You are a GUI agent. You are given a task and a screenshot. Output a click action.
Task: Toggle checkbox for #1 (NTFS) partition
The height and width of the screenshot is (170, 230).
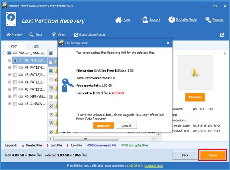point(15,60)
